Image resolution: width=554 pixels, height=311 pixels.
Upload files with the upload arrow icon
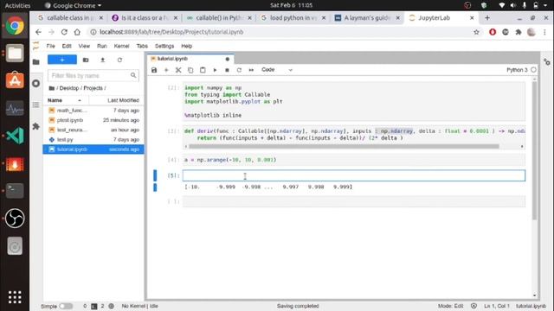[102, 60]
